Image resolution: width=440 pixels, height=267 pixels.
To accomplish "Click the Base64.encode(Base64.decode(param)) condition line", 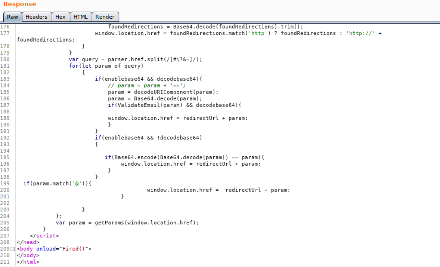I will (x=185, y=157).
